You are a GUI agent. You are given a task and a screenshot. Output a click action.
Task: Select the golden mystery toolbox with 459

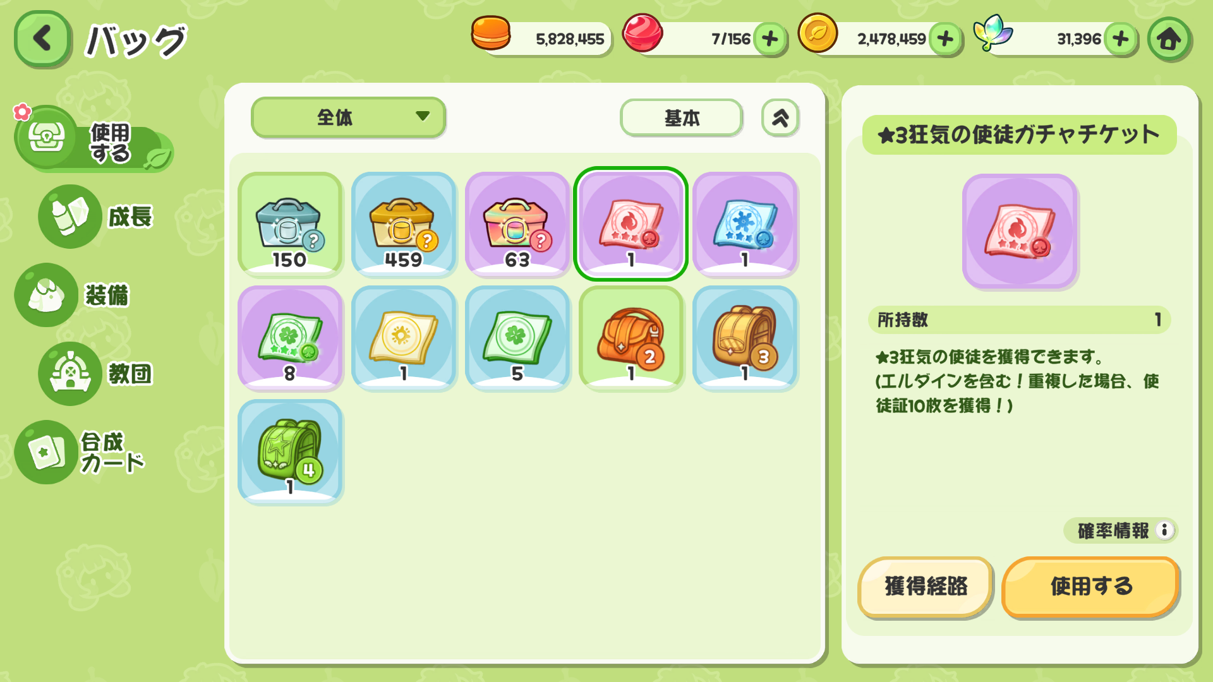[x=404, y=224]
